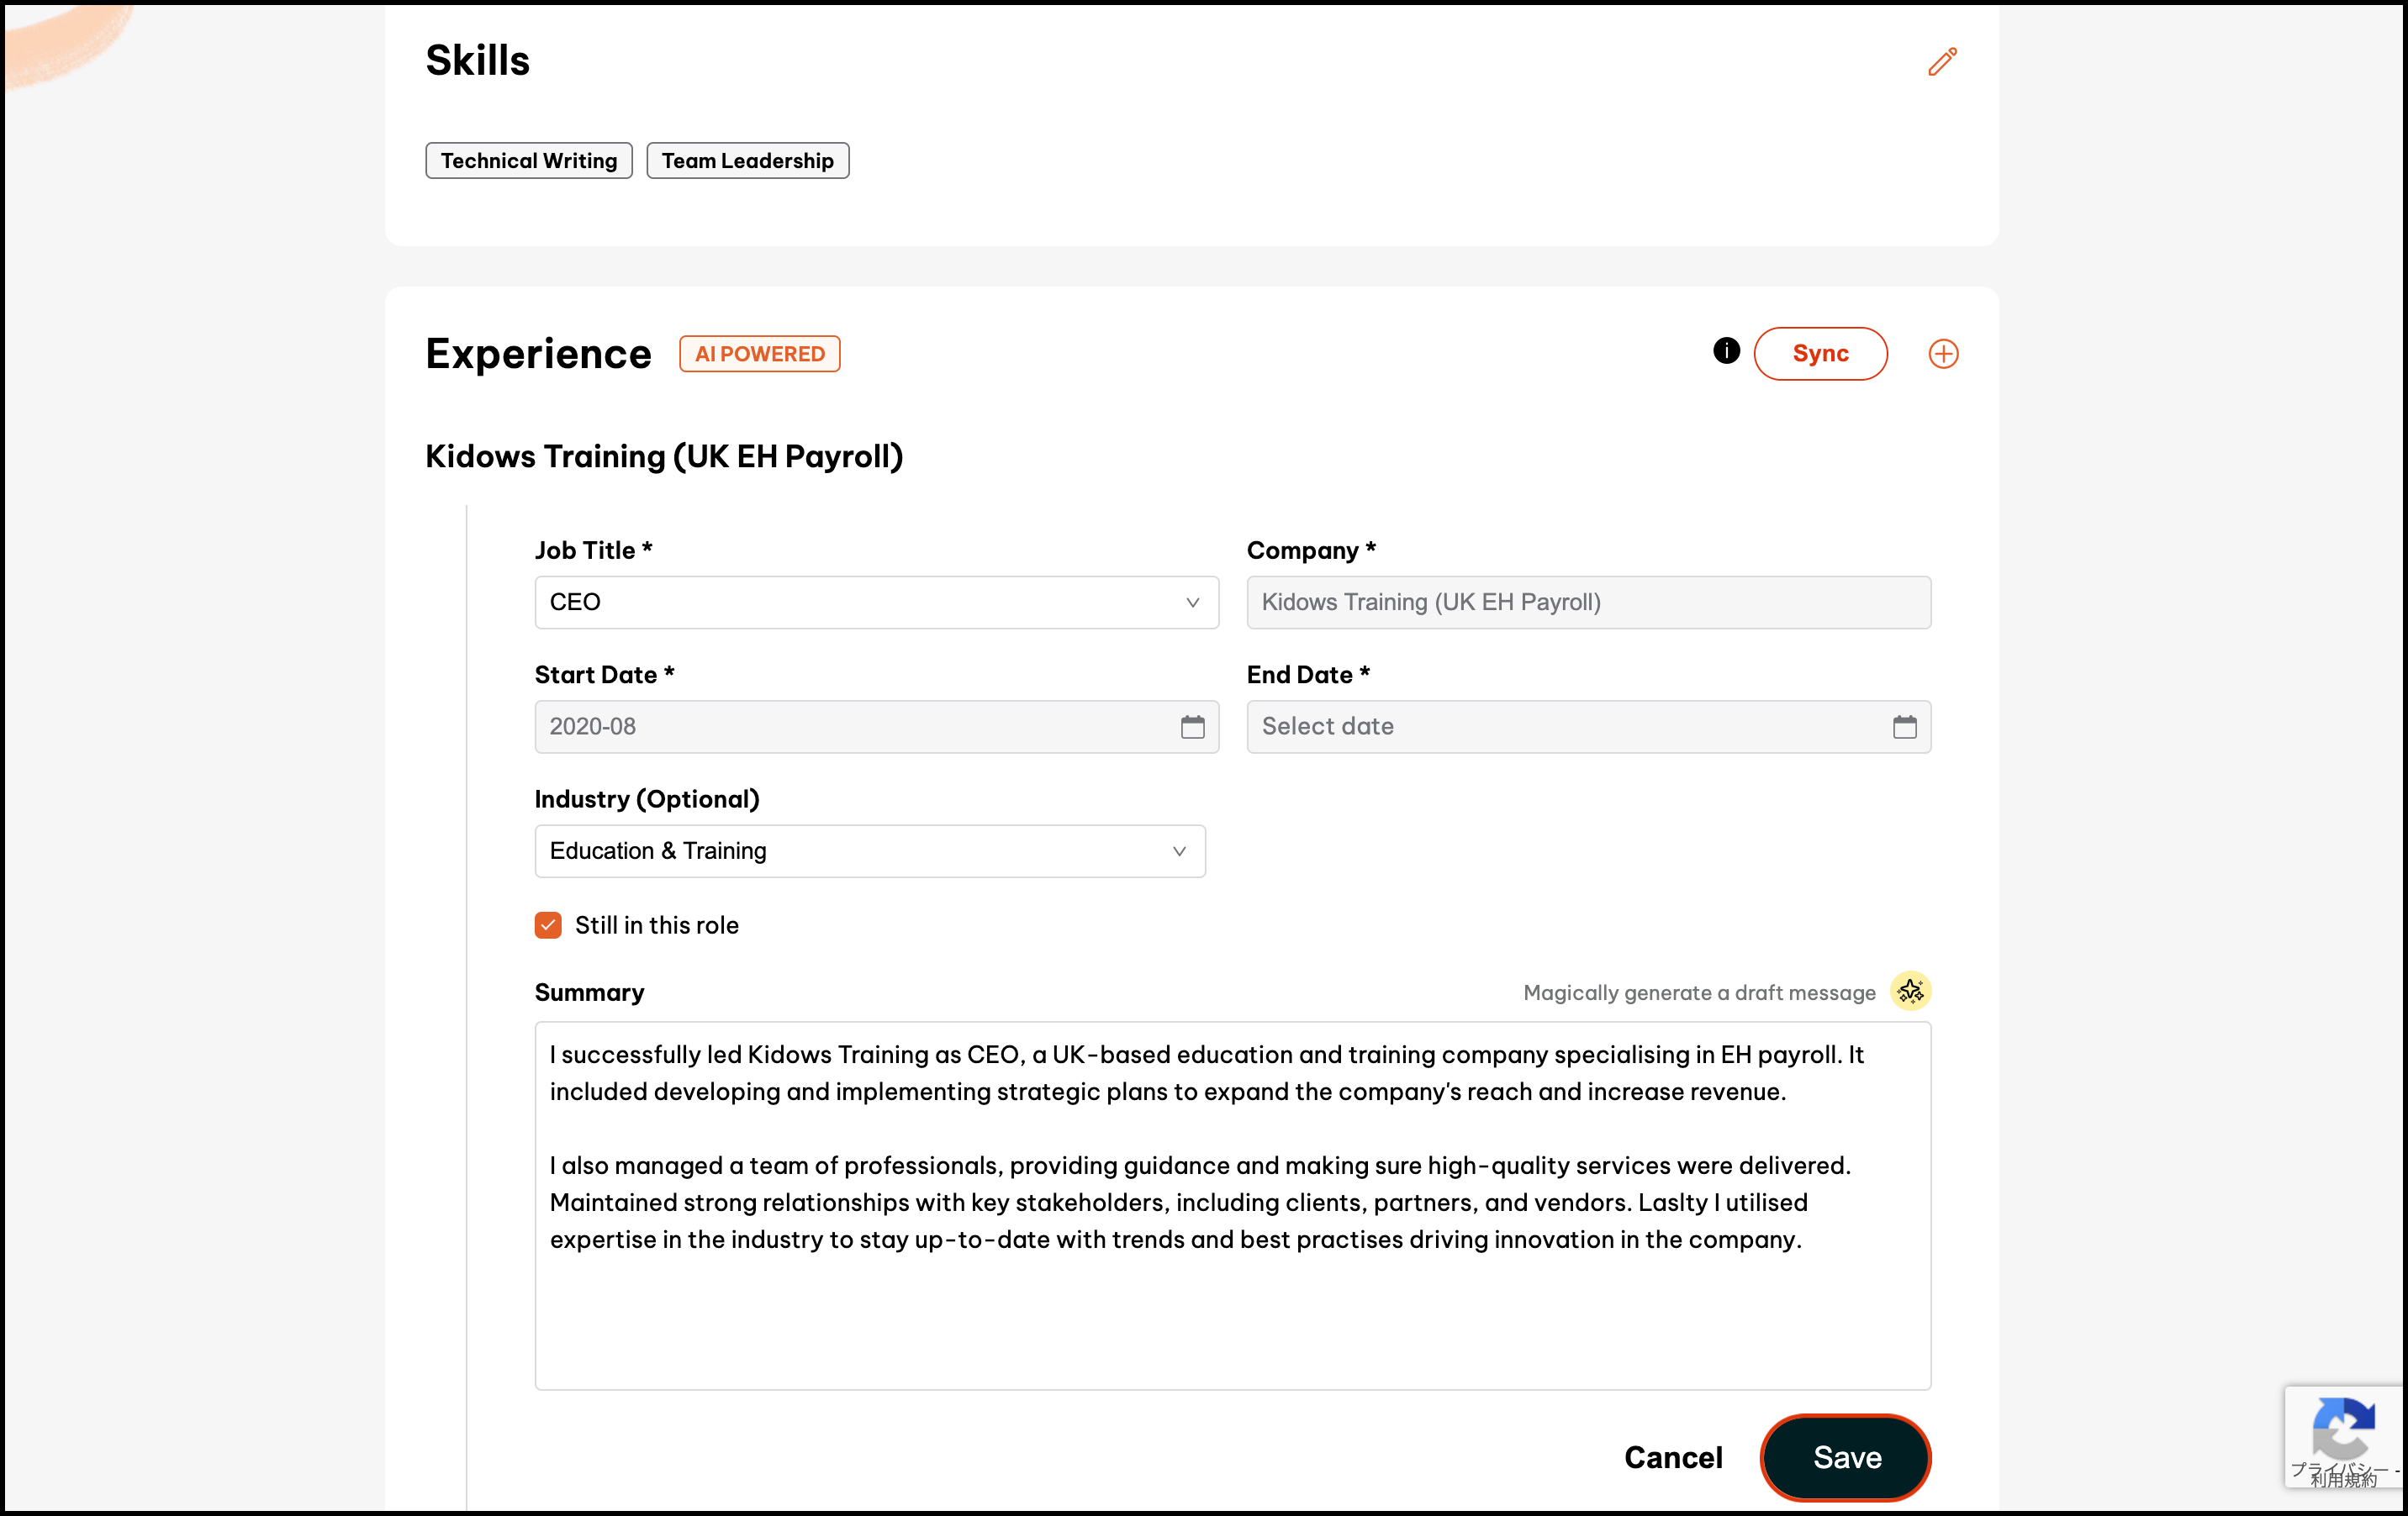The image size is (2408, 1516).
Task: Open the Start Date calendar icon
Action: pyautogui.click(x=1192, y=727)
